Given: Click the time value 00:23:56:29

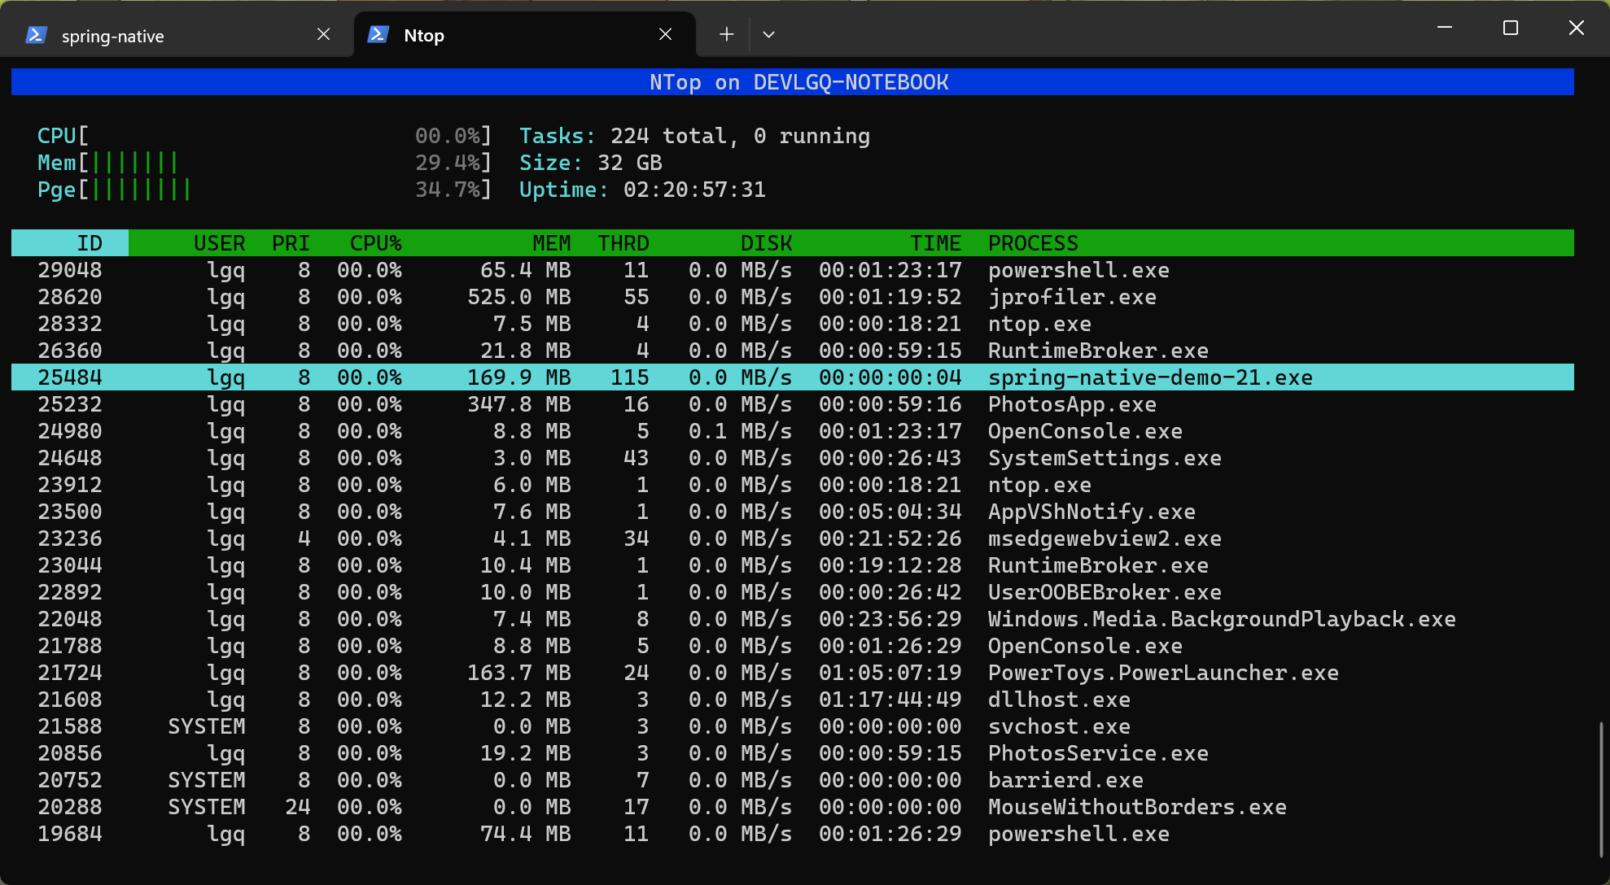Looking at the screenshot, I should coord(890,619).
